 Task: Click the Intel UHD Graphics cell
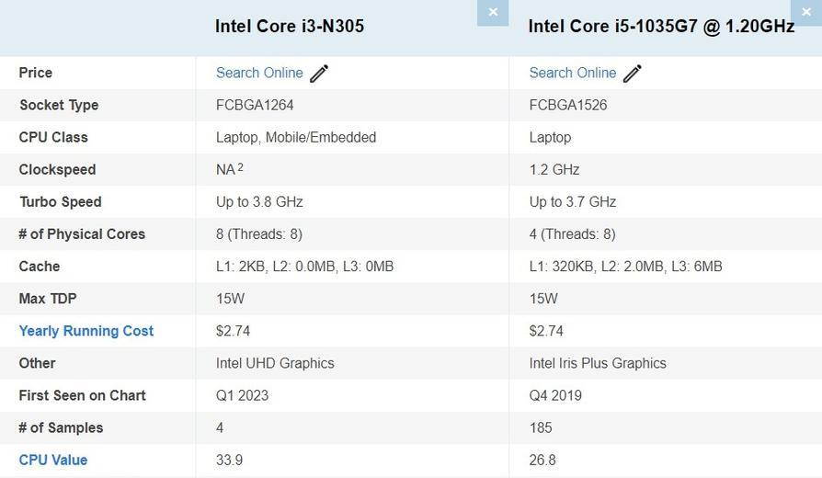point(275,363)
